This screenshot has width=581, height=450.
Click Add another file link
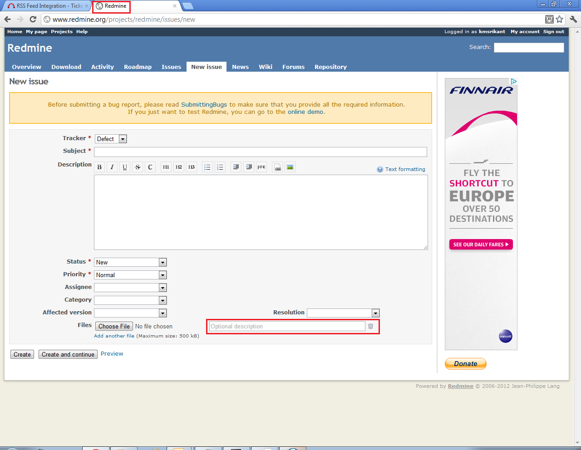114,336
